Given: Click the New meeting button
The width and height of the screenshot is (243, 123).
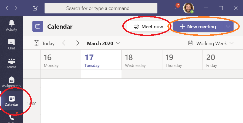Looking at the screenshot, I should [x=198, y=27].
